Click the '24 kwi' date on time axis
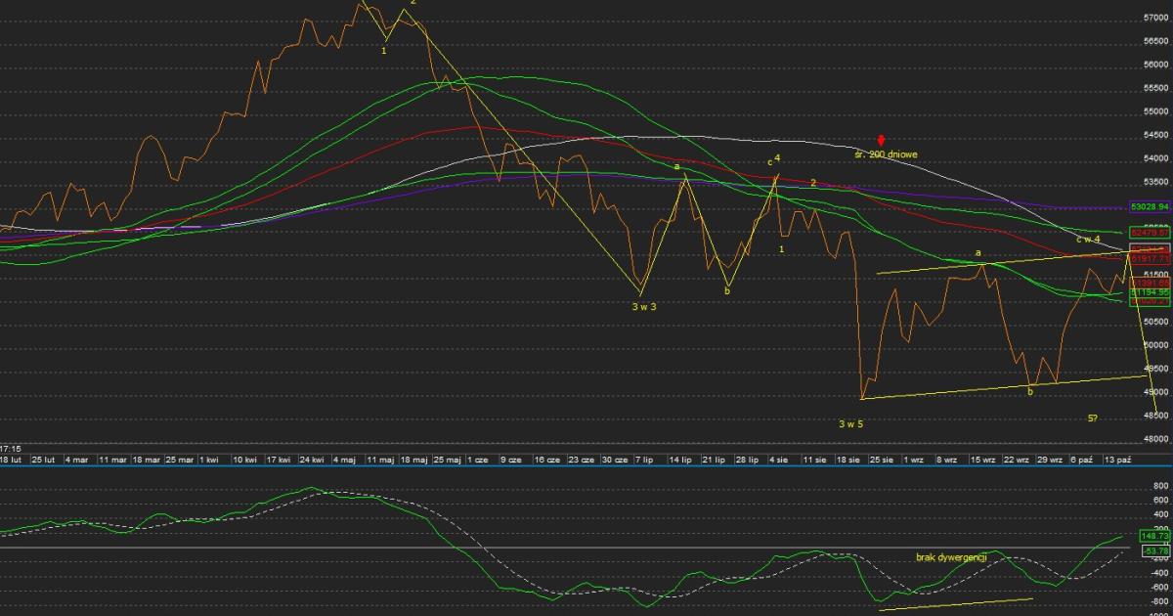 tap(310, 459)
